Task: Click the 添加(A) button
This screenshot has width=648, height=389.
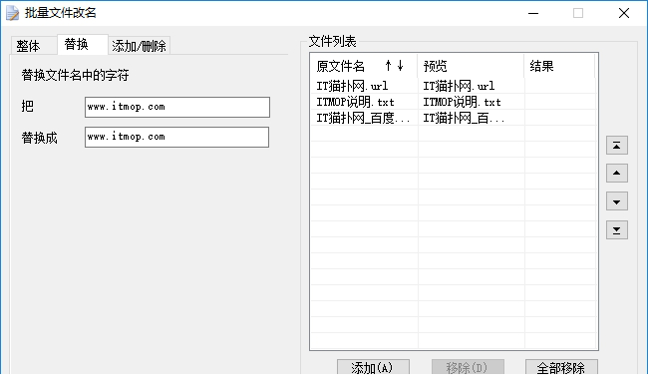Action: tap(373, 367)
